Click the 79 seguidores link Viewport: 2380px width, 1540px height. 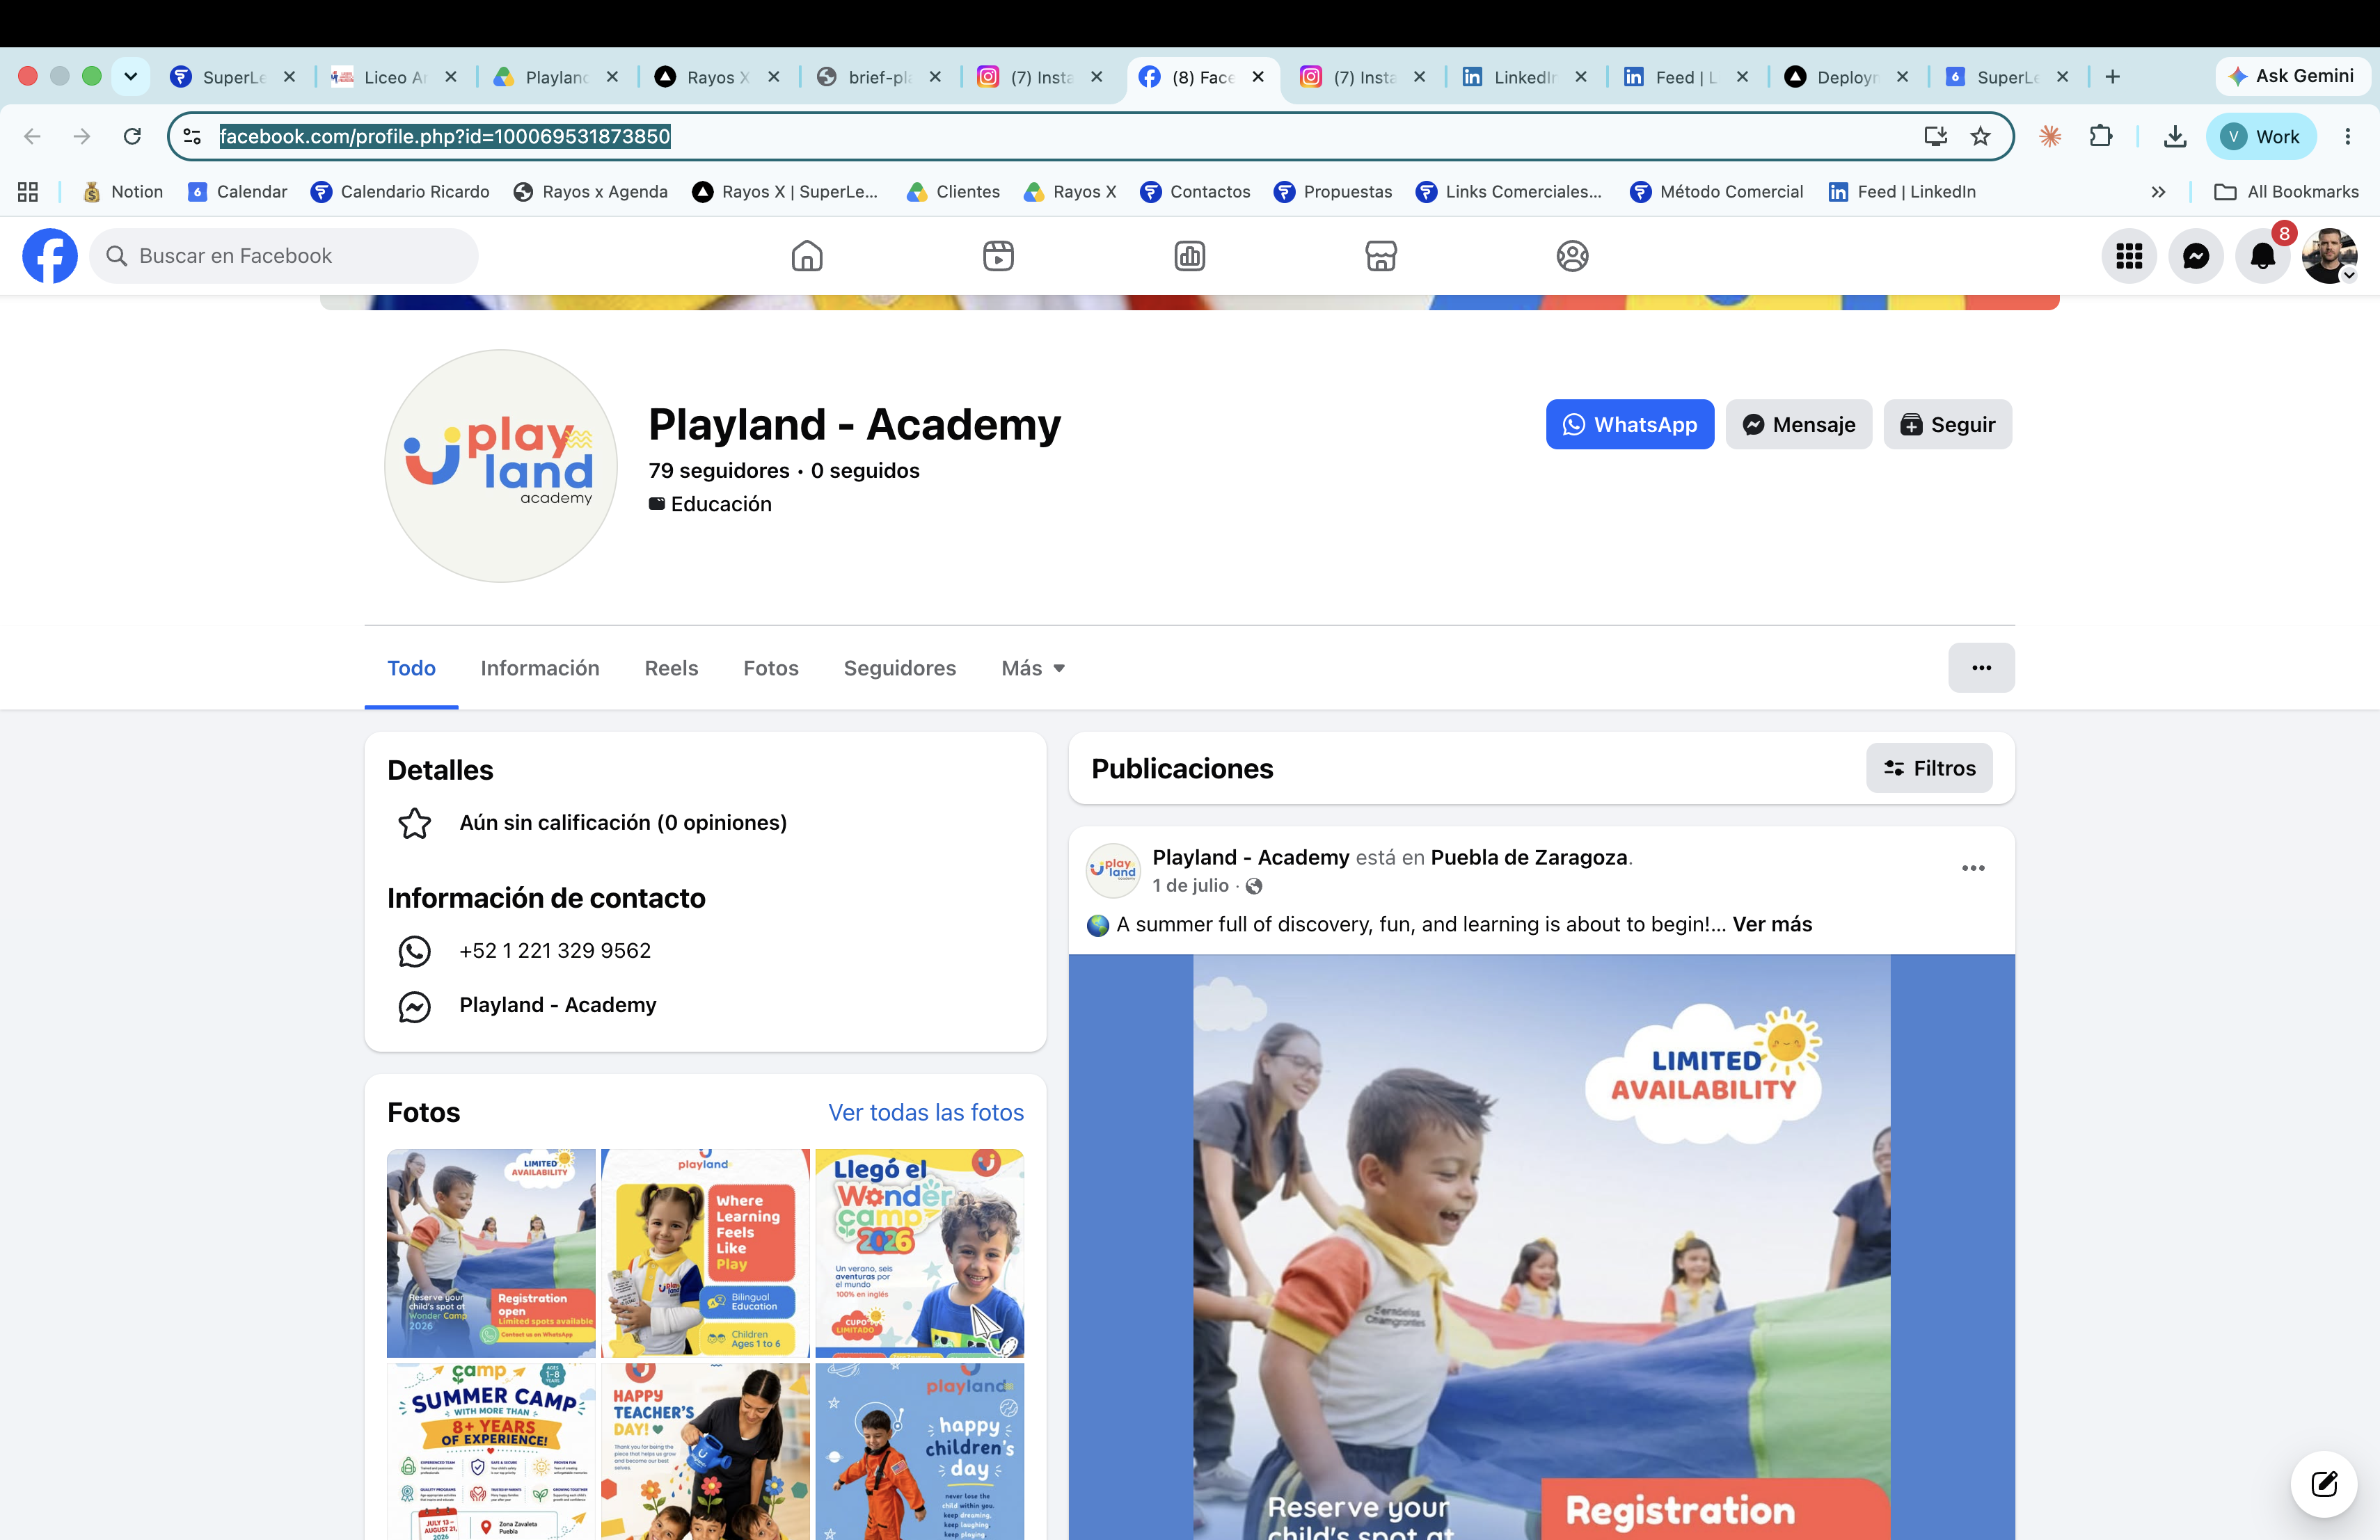click(x=719, y=471)
